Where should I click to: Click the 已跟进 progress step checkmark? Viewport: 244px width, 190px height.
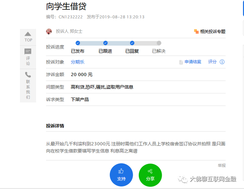point(105,43)
